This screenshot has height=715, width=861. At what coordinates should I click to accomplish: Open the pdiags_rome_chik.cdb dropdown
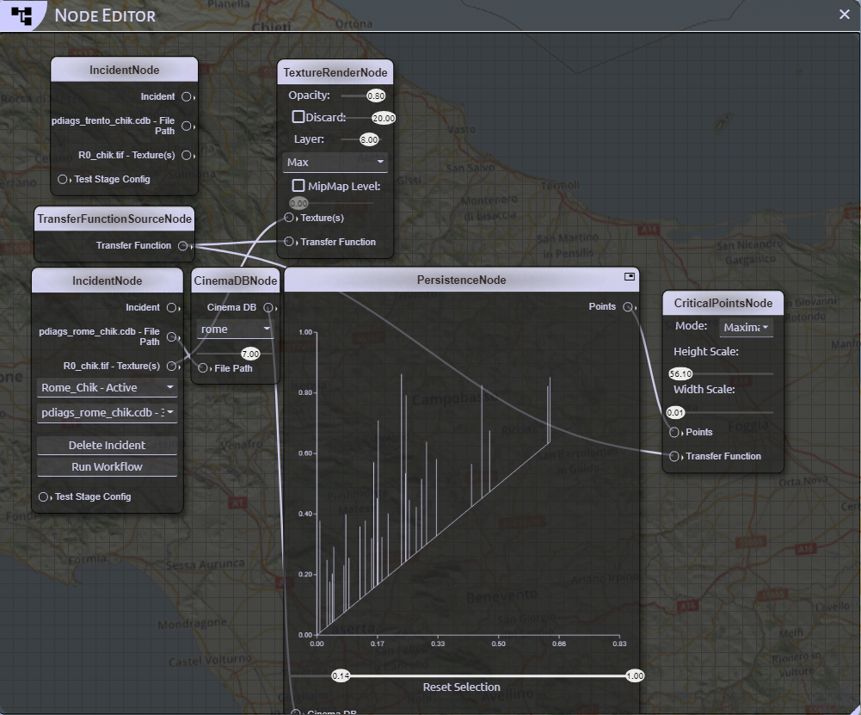[x=107, y=412]
